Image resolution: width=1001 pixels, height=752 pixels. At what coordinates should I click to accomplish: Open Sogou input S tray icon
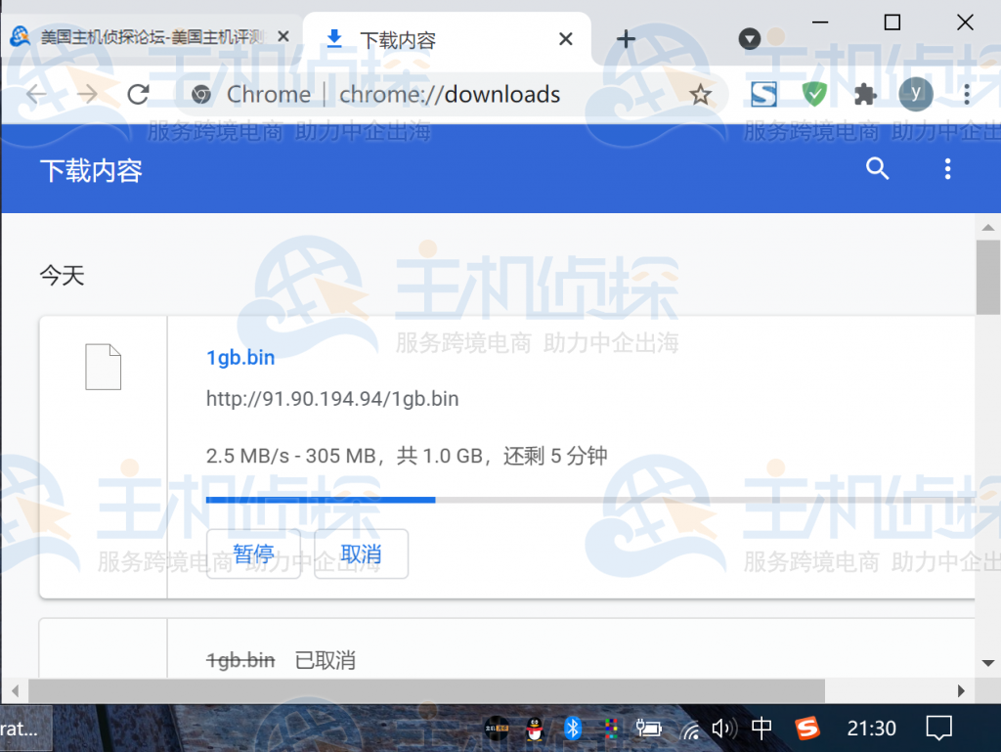tap(806, 728)
